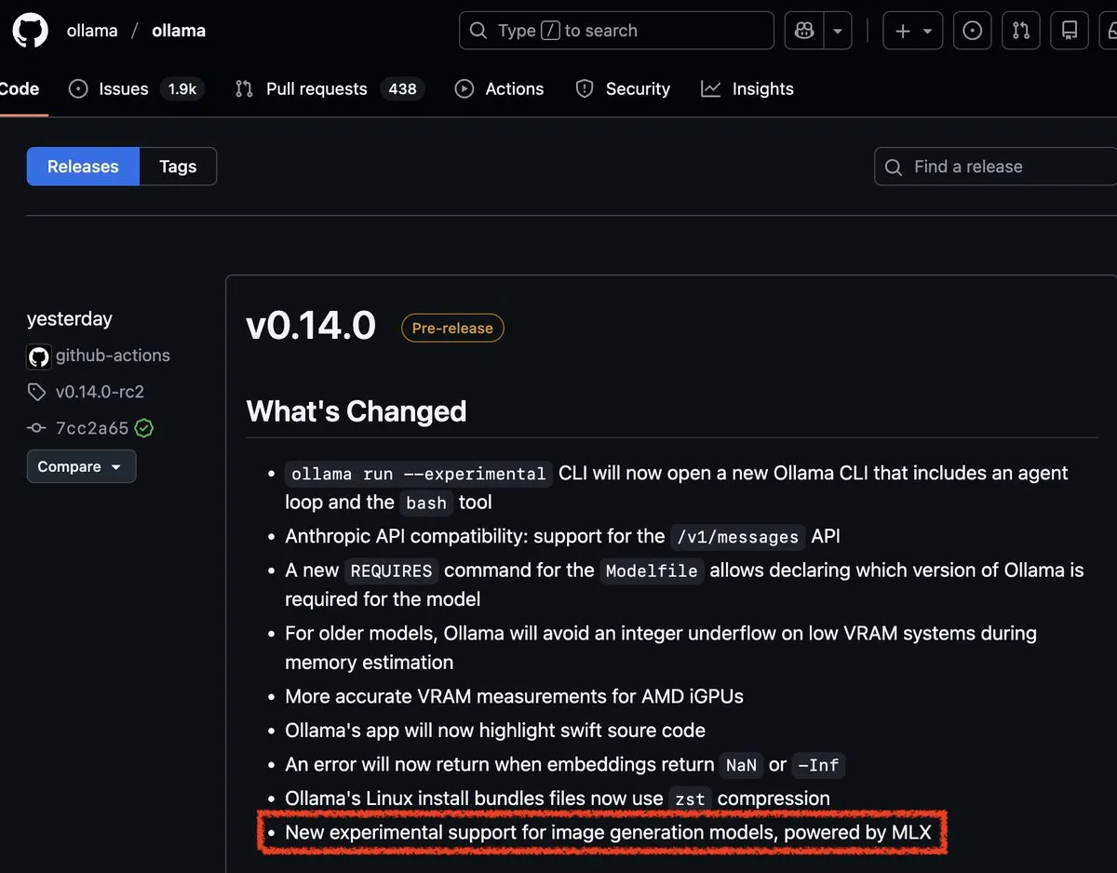Click the What's Changed heading

coord(357,411)
